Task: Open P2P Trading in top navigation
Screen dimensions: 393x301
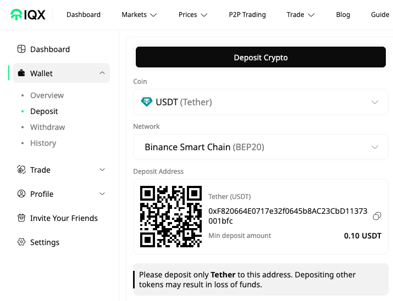Action: point(247,15)
